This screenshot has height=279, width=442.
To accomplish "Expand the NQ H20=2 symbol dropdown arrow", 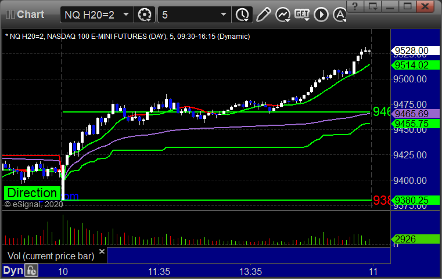I will pos(126,15).
